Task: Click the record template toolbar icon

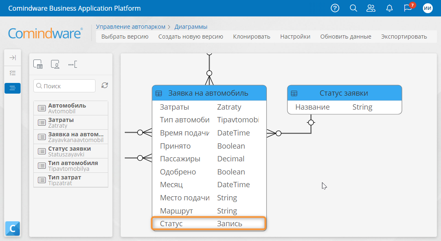Action: pos(38,64)
